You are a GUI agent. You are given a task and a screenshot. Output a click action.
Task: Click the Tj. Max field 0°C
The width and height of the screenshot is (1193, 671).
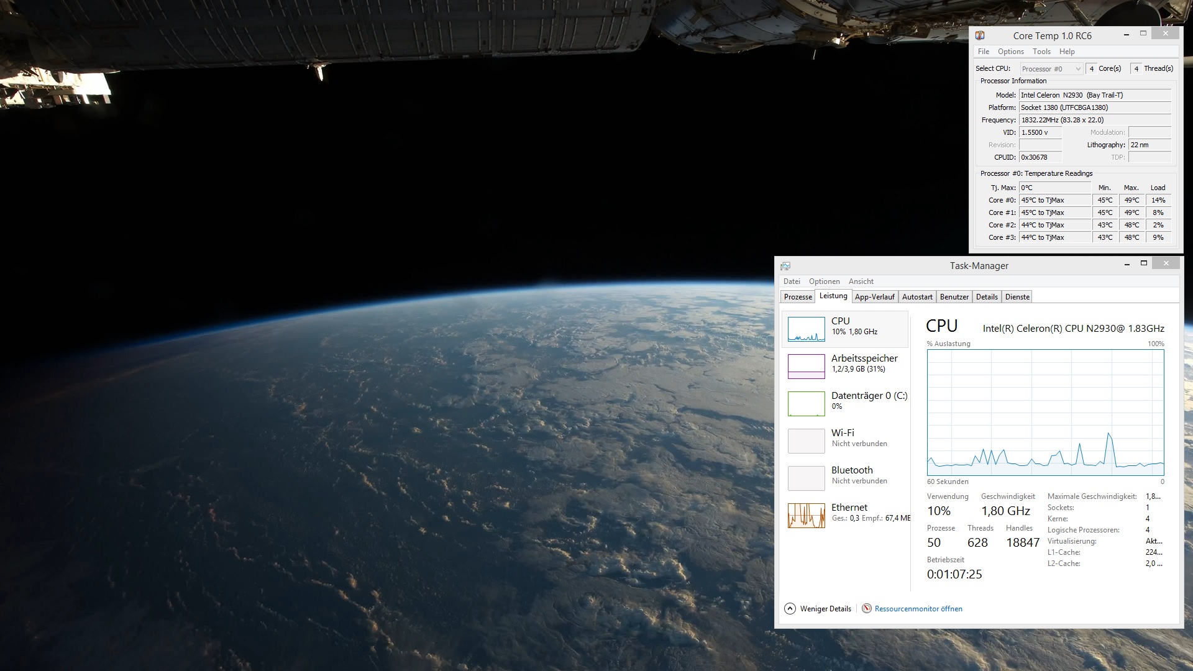1055,188
